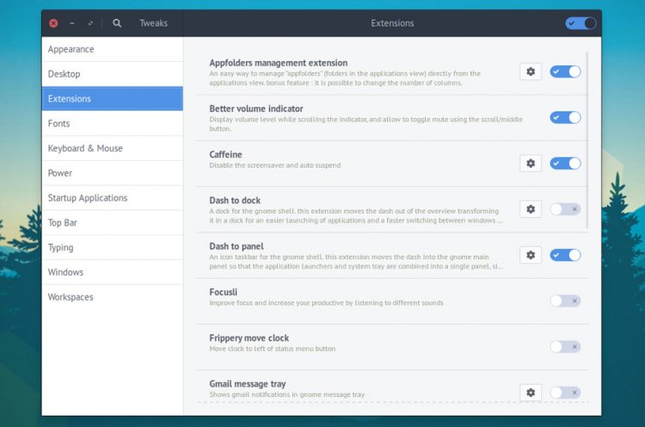Click the Extensions header title

point(392,23)
